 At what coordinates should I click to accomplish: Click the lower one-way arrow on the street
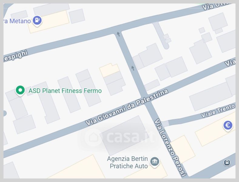pyautogui.click(x=133, y=68)
